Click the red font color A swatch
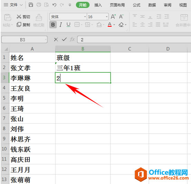 tap(110, 25)
